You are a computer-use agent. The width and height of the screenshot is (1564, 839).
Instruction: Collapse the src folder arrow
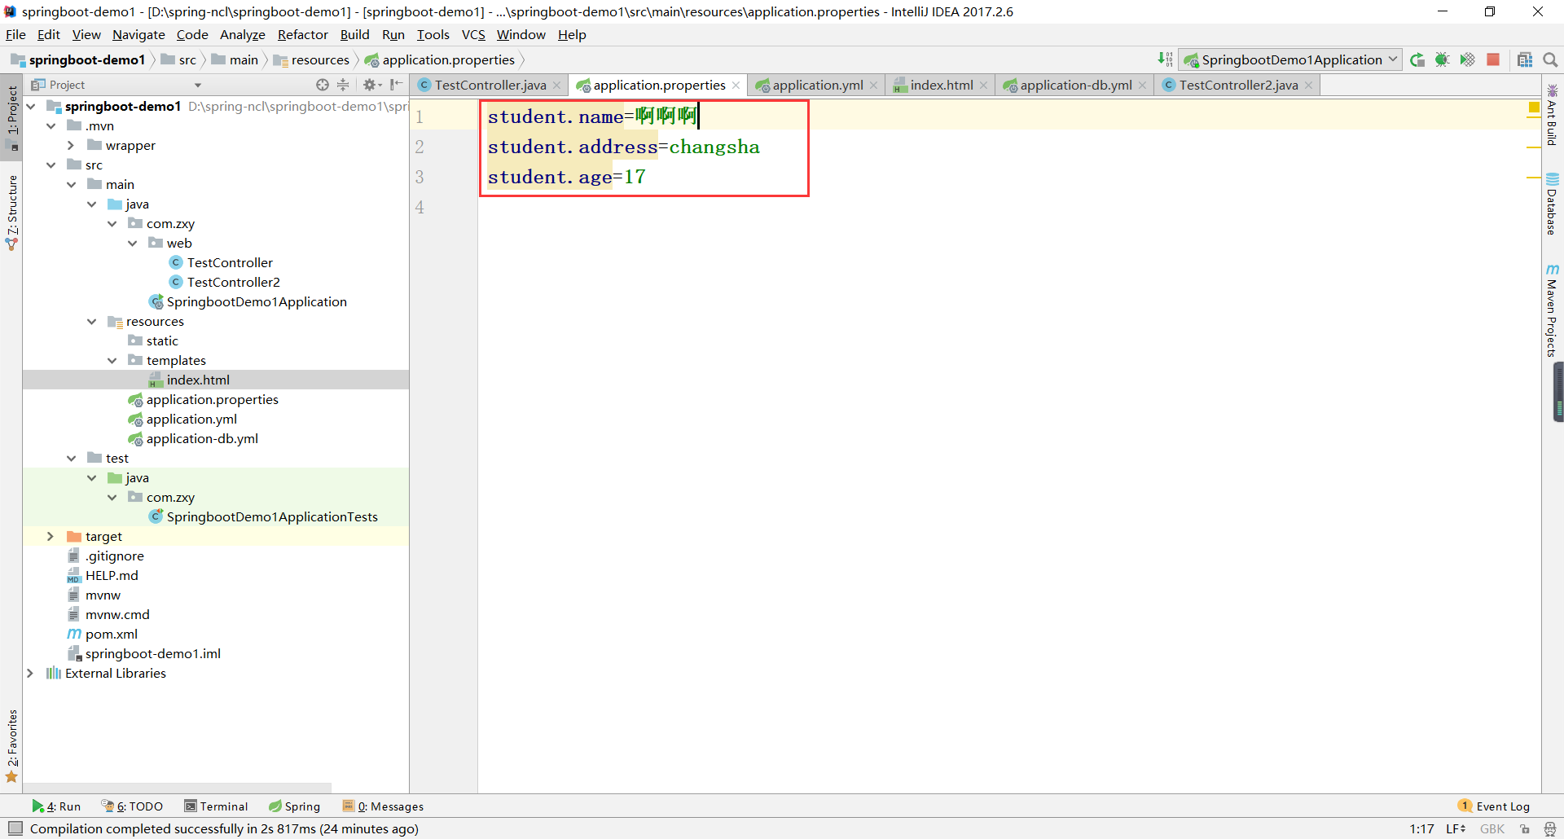click(51, 165)
